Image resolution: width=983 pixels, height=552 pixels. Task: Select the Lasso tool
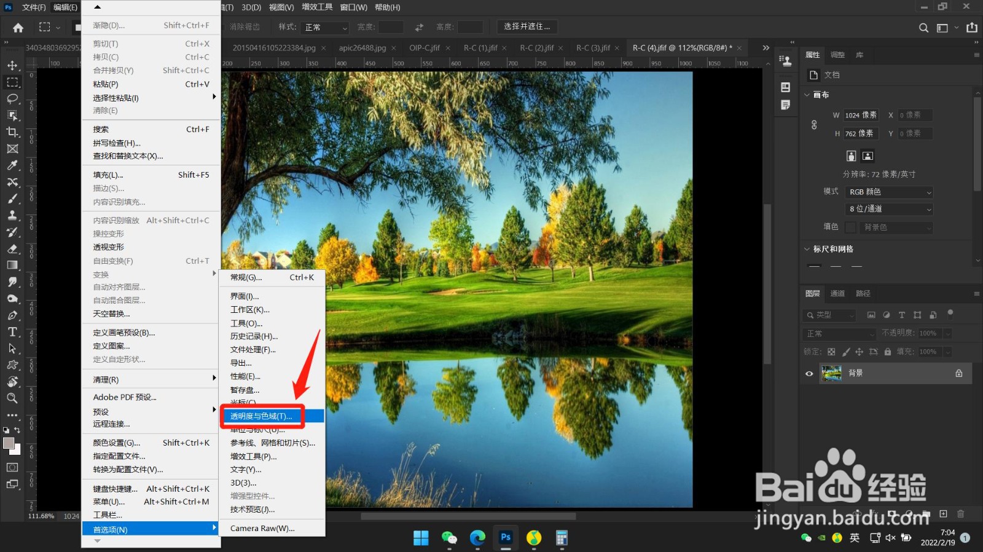point(12,98)
